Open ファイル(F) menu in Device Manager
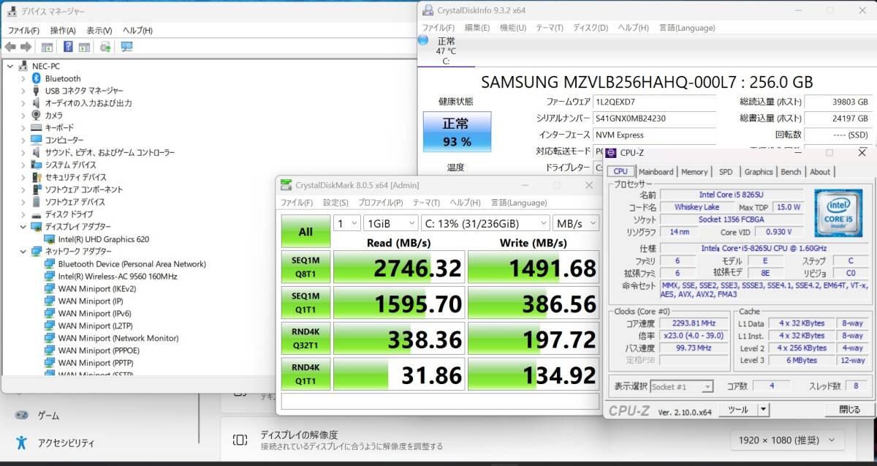The image size is (877, 466). [23, 31]
